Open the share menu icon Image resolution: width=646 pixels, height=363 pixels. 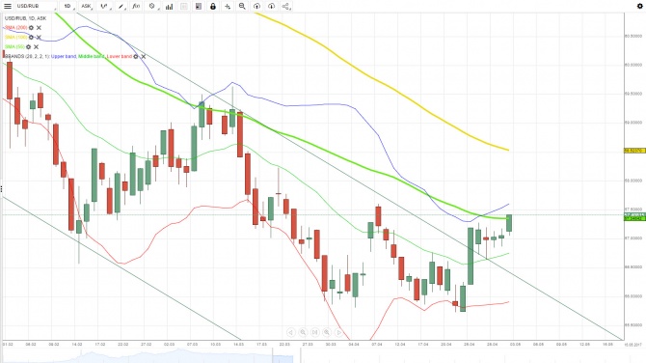pos(286,6)
